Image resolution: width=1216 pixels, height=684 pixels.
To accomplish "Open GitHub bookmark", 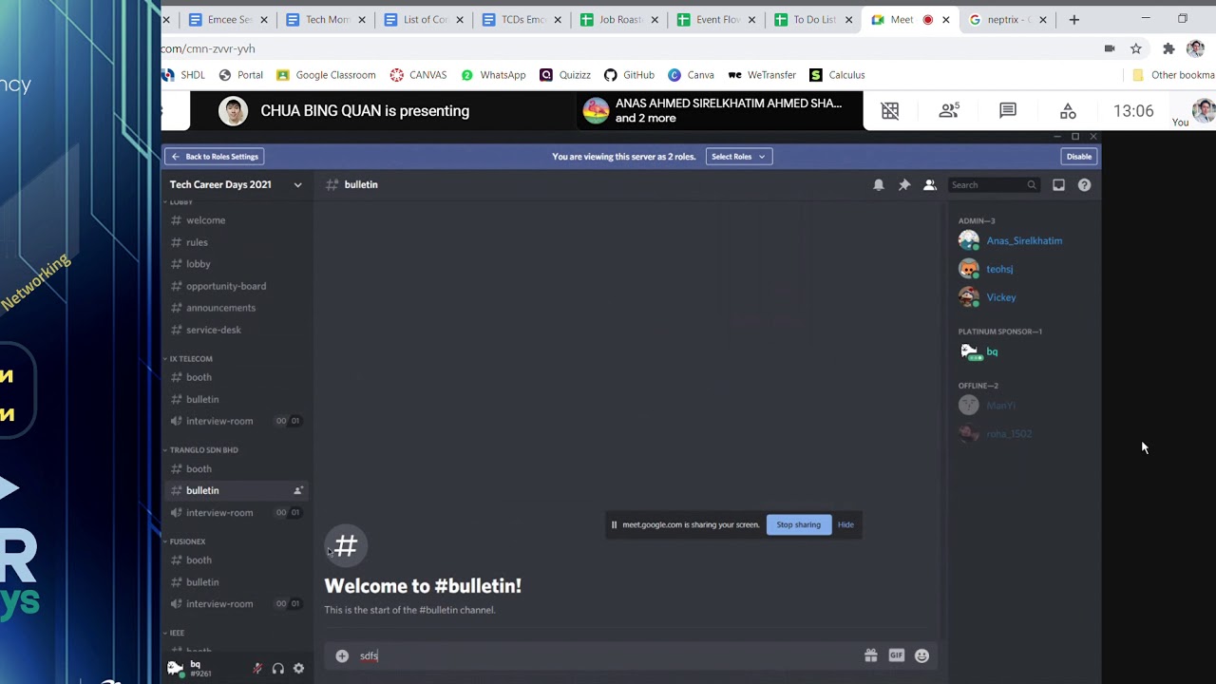I will (629, 75).
